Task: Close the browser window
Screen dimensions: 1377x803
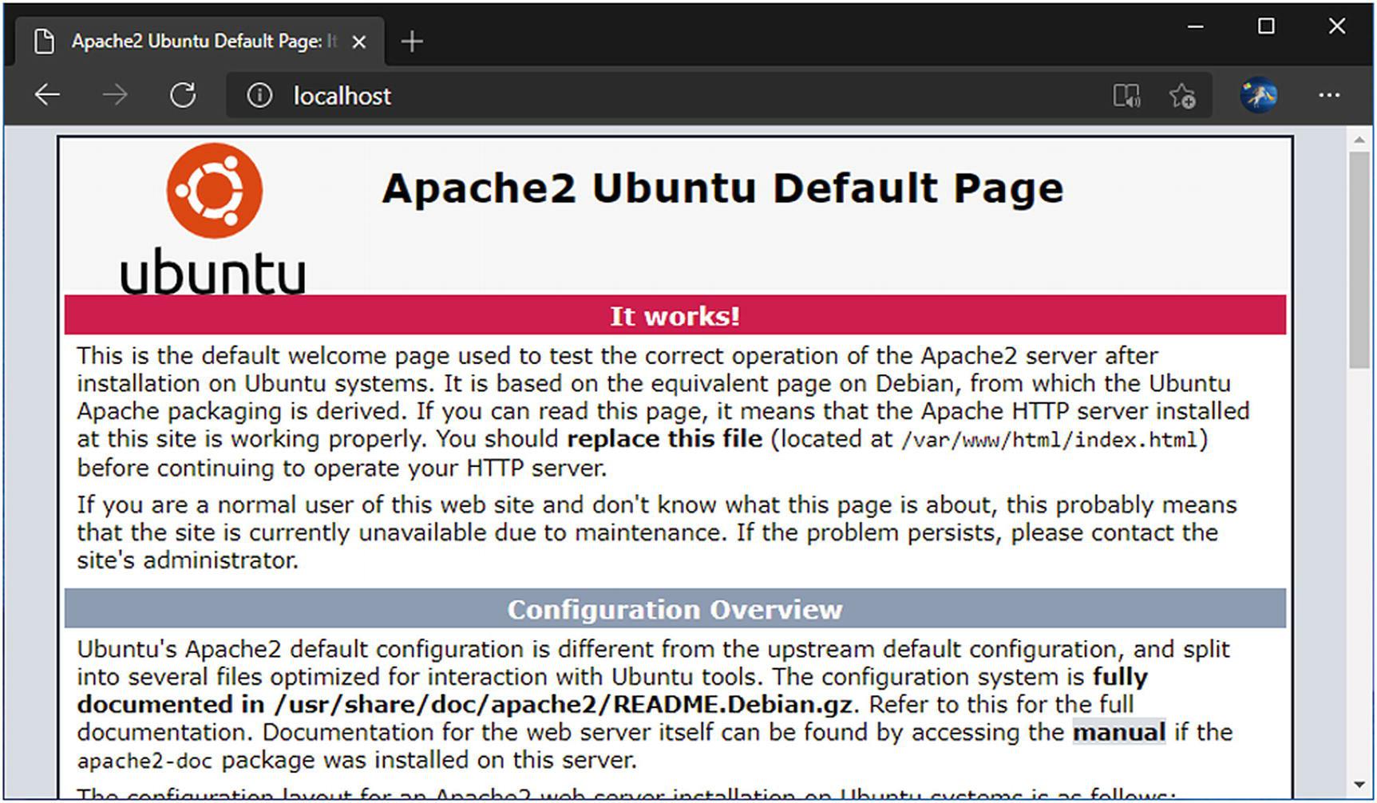Action: click(1337, 26)
